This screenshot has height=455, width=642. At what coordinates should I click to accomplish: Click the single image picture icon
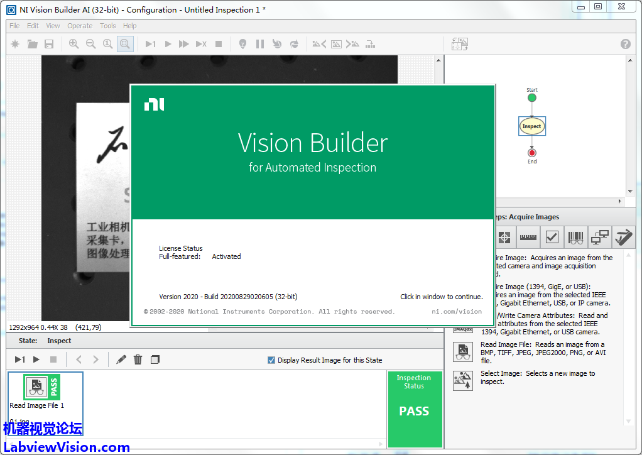tap(336, 44)
